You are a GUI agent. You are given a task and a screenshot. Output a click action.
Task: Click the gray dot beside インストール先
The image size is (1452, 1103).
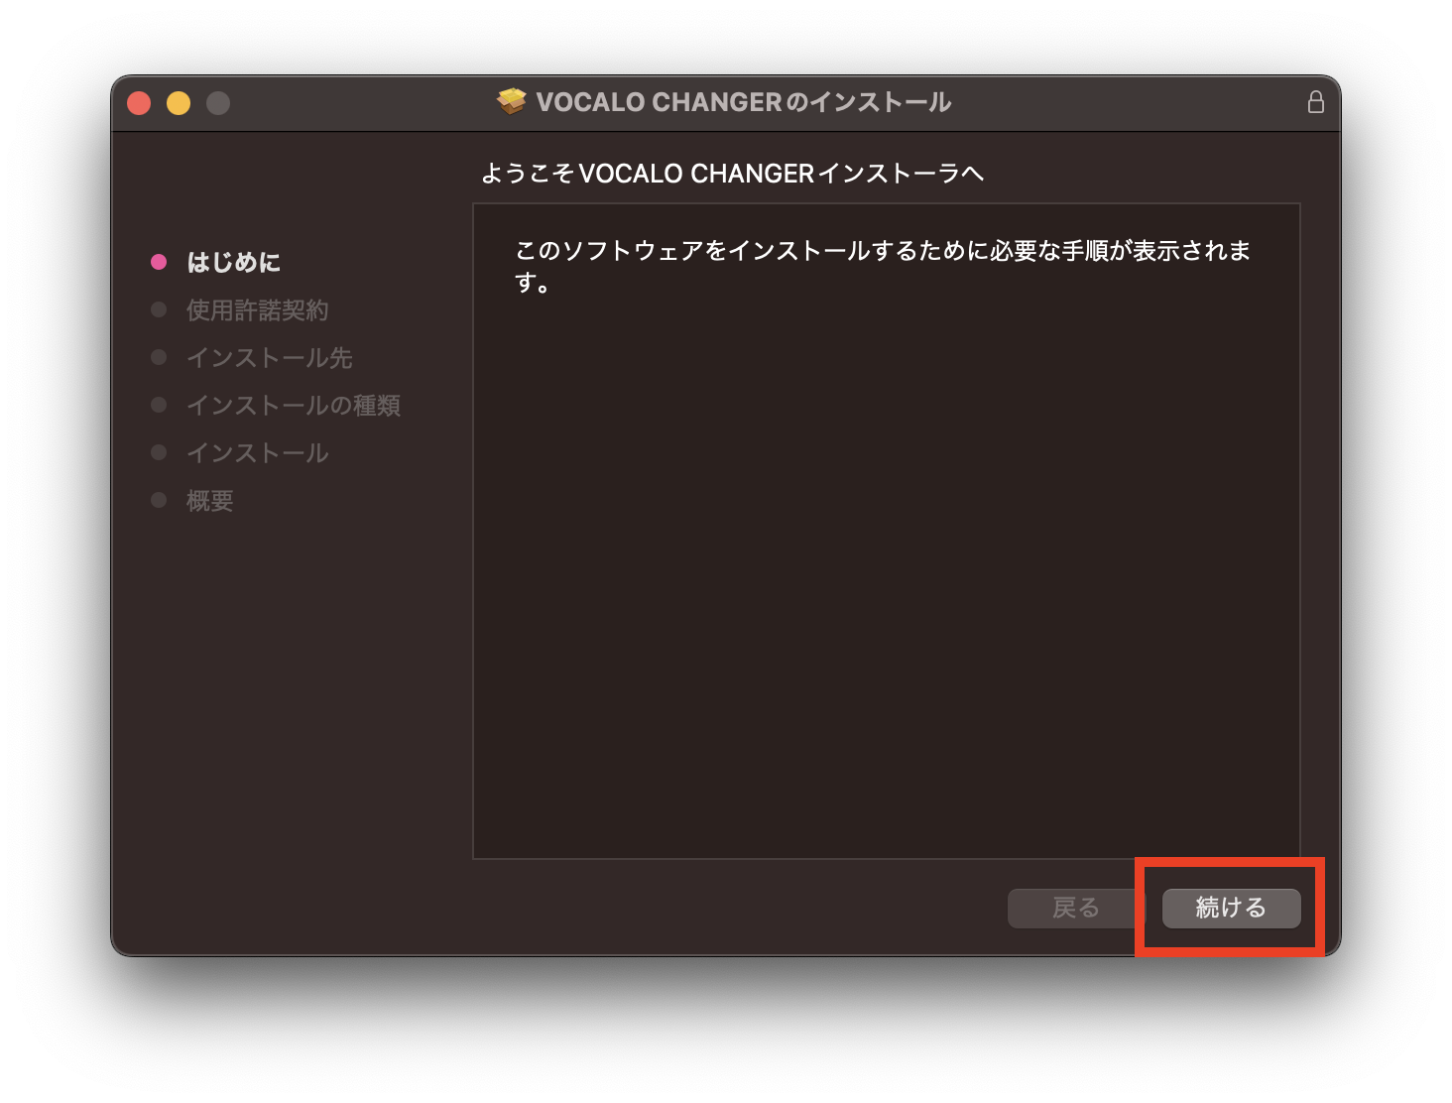coord(159,356)
